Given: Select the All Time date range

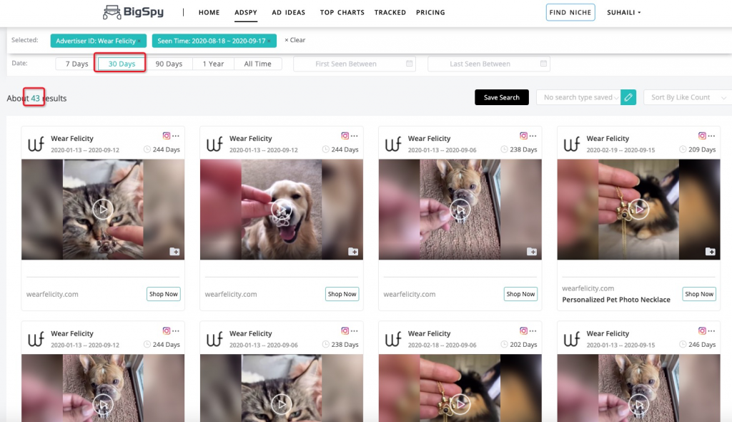Looking at the screenshot, I should point(257,64).
